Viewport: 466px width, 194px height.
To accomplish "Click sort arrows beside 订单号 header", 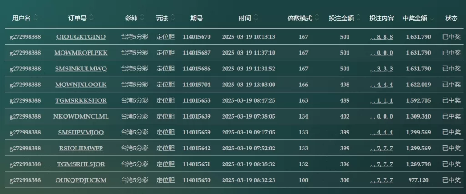I will click(91, 18).
